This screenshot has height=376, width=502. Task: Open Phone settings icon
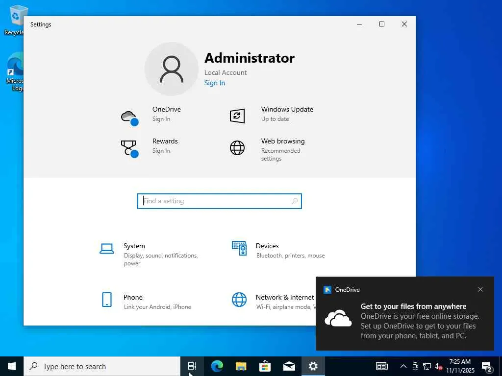click(106, 300)
